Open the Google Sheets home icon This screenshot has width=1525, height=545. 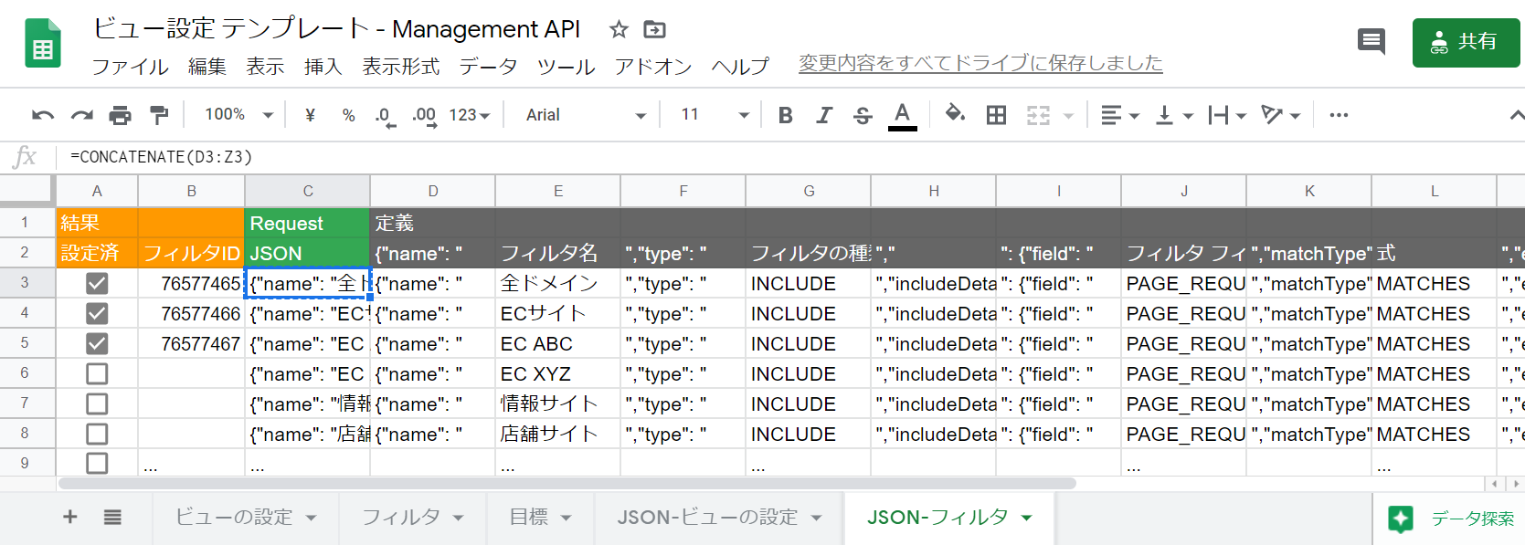pyautogui.click(x=42, y=43)
